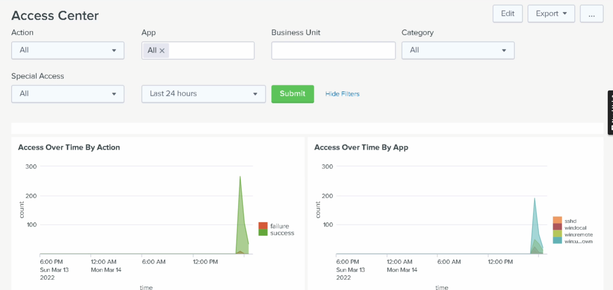Click the Hide Filters link
This screenshot has height=290, width=613.
click(x=342, y=94)
